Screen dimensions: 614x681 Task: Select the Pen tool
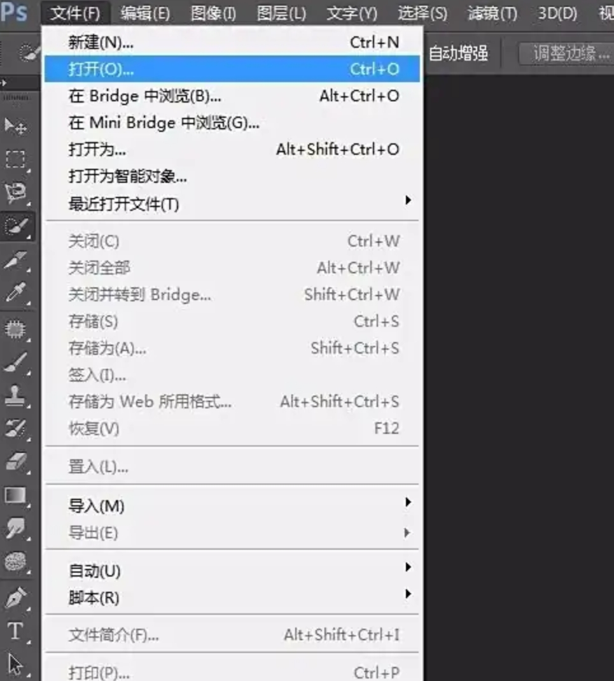coord(16,597)
